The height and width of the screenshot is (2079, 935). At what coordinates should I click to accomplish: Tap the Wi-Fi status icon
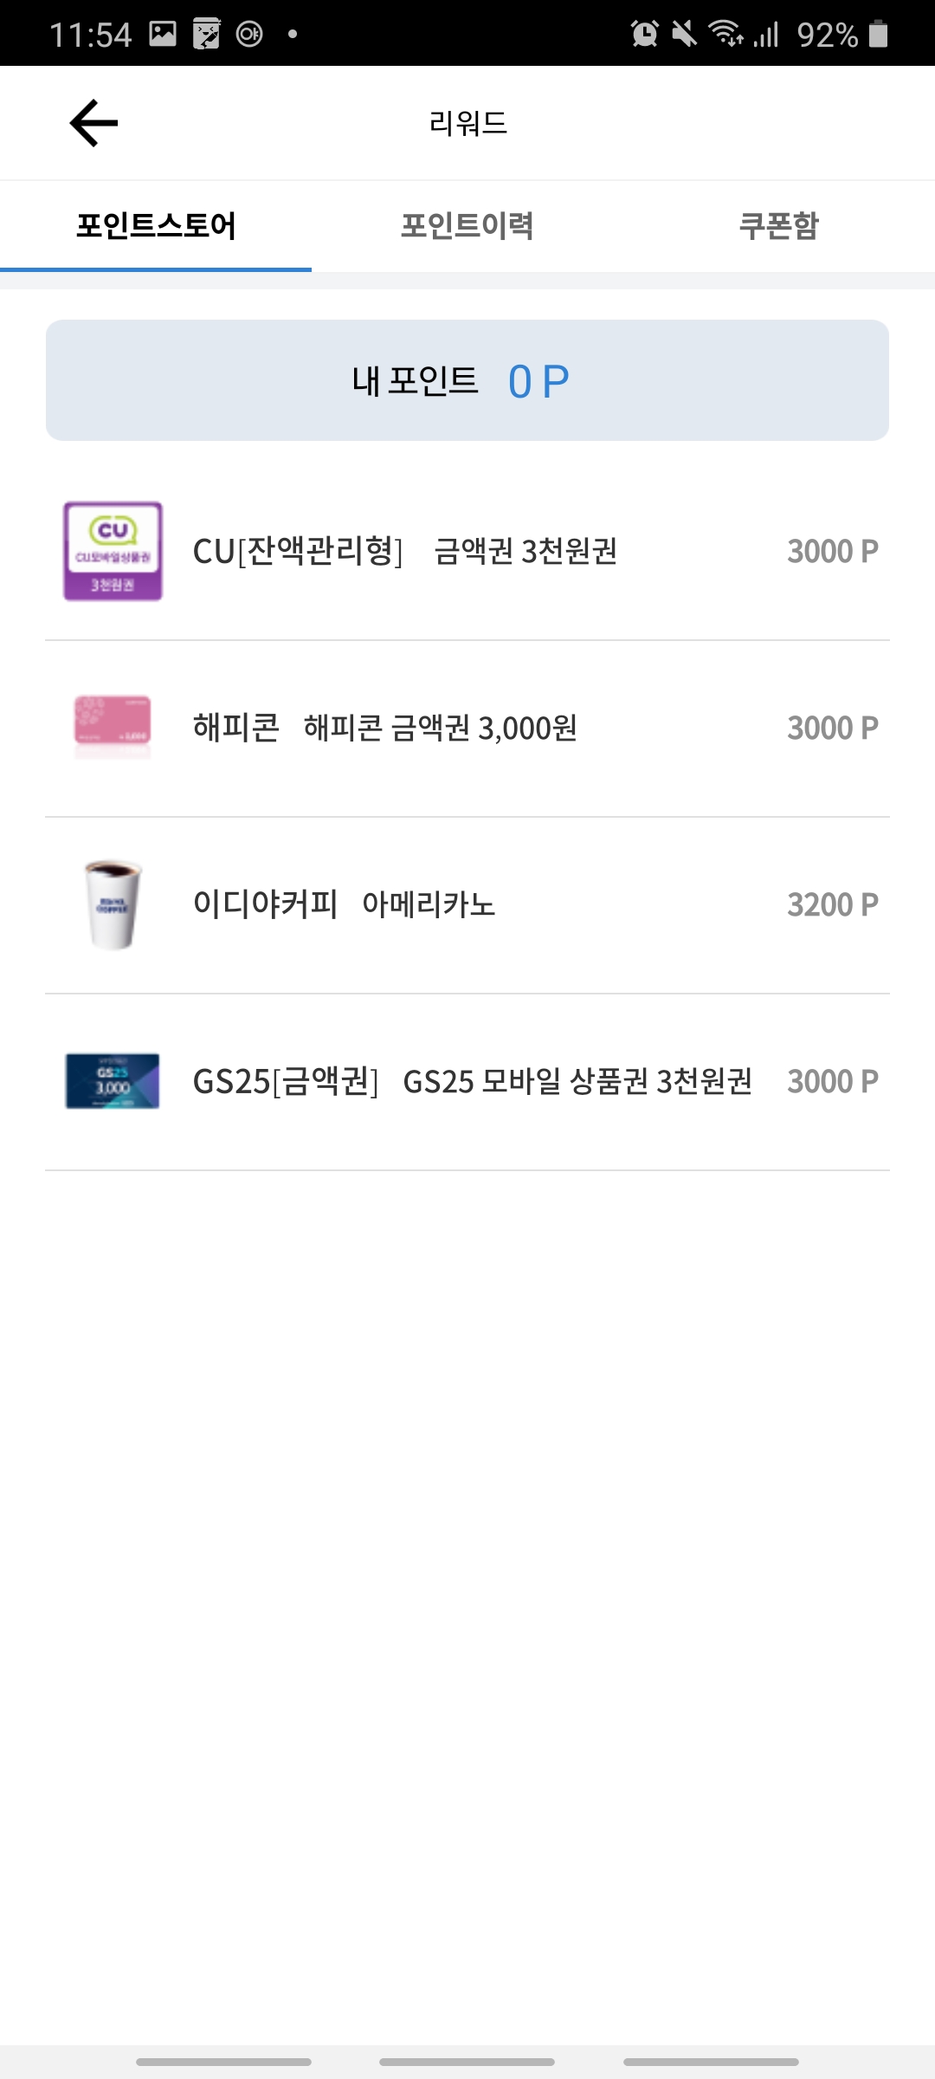click(725, 34)
